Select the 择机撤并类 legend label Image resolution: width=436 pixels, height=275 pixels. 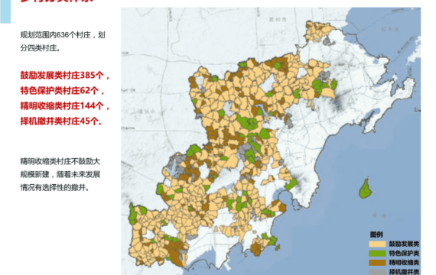pos(404,272)
